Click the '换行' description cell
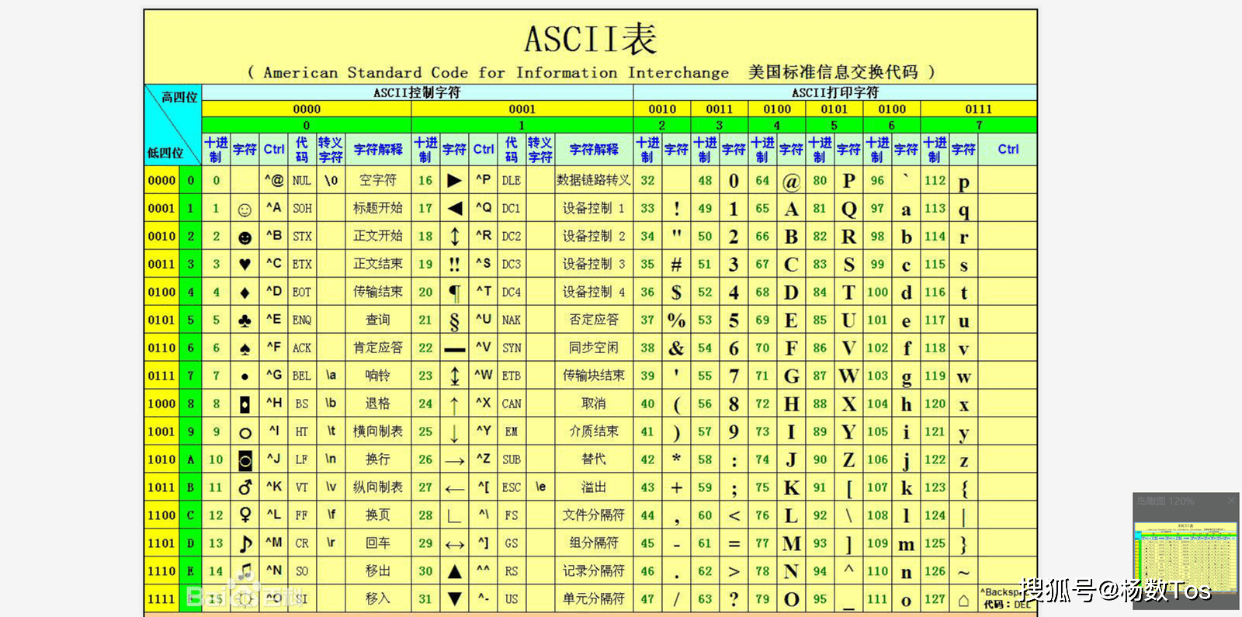 378,459
